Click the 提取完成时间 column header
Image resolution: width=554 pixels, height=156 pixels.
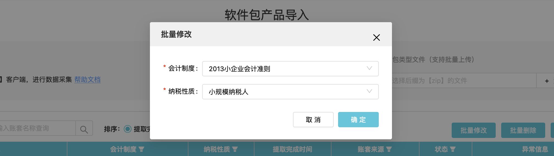pos(292,149)
